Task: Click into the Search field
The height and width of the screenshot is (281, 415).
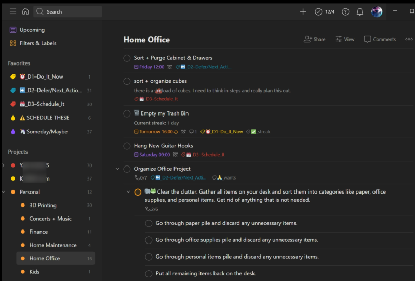Action: pos(68,11)
